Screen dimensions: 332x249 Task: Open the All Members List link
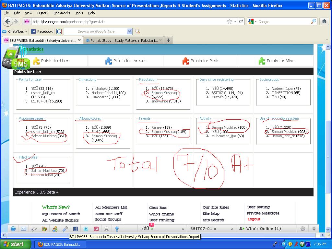[x=111, y=207]
